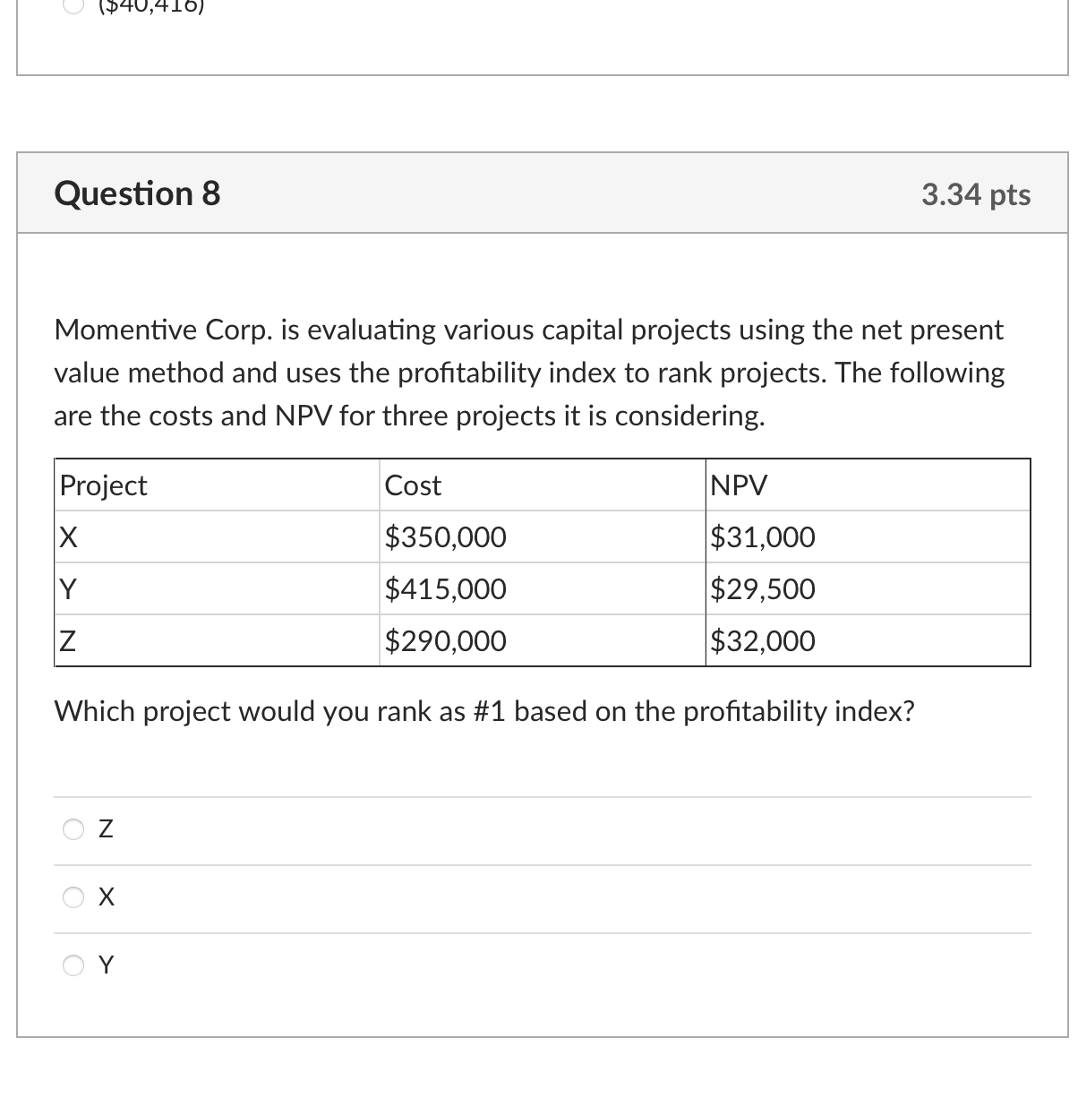Click the Project X row label
The image size is (1078, 1098).
[66, 536]
